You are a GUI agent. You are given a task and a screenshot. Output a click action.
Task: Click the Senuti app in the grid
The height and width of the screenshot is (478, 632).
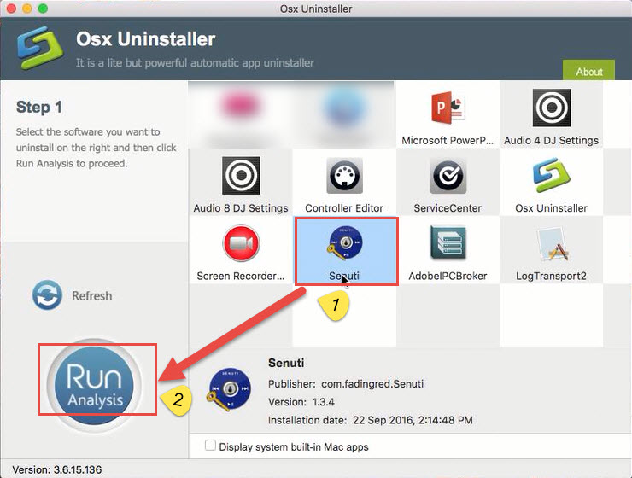tap(344, 247)
